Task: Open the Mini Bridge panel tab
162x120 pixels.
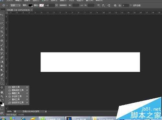Action: coord(11,115)
